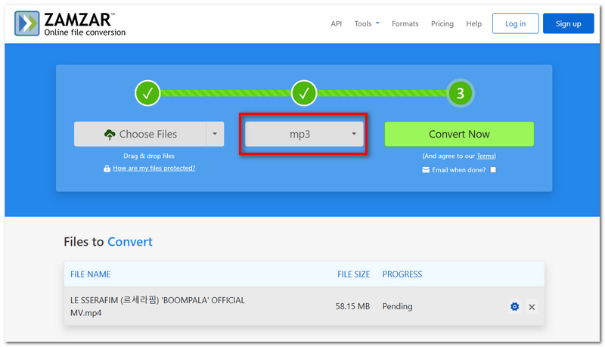
Task: Select the LE SSERAFIM BOOMPALA file name
Action: (x=157, y=306)
